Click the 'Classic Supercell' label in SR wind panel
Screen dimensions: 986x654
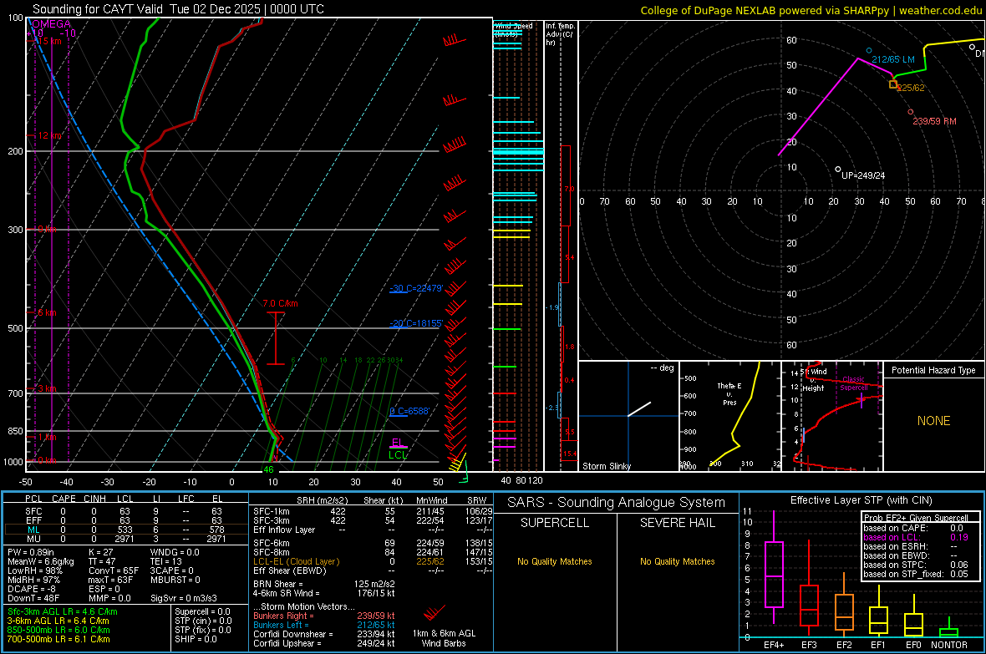click(853, 383)
